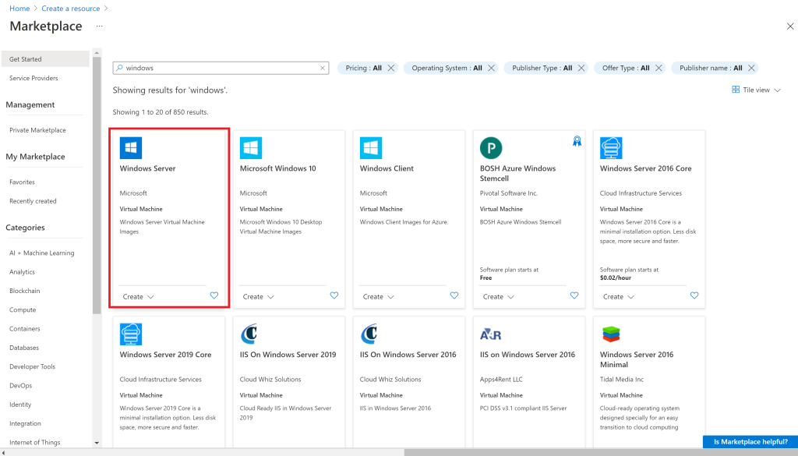Image resolution: width=798 pixels, height=456 pixels.
Task: Open the Offer Type : All filter
Action: [x=626, y=68]
